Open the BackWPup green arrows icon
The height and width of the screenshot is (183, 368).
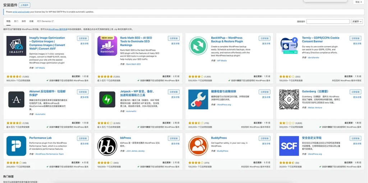pos(198,46)
